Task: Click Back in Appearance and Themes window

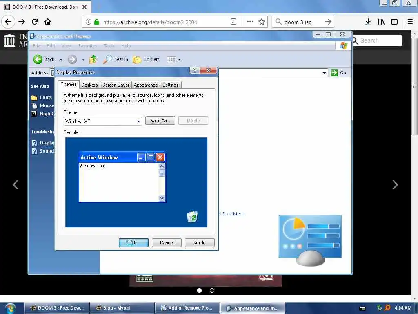Action: coord(44,59)
